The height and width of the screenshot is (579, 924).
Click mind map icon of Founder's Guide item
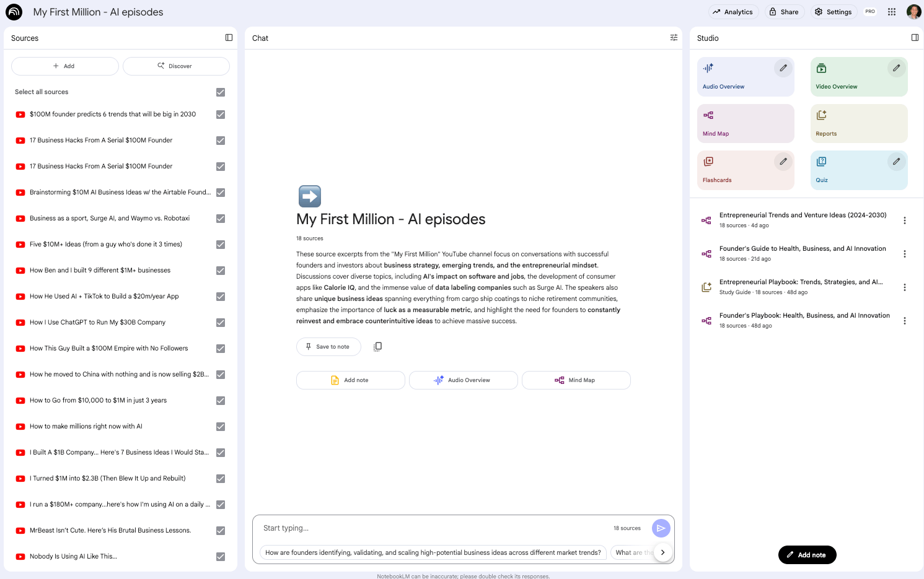point(706,254)
